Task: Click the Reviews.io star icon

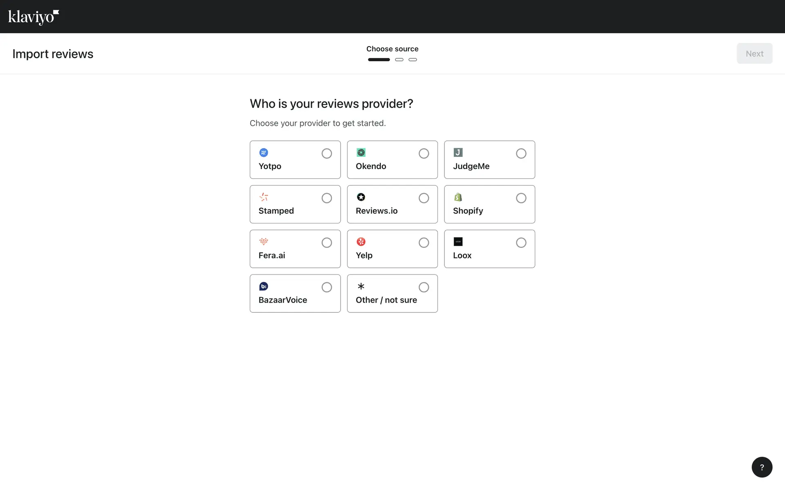Action: (361, 197)
